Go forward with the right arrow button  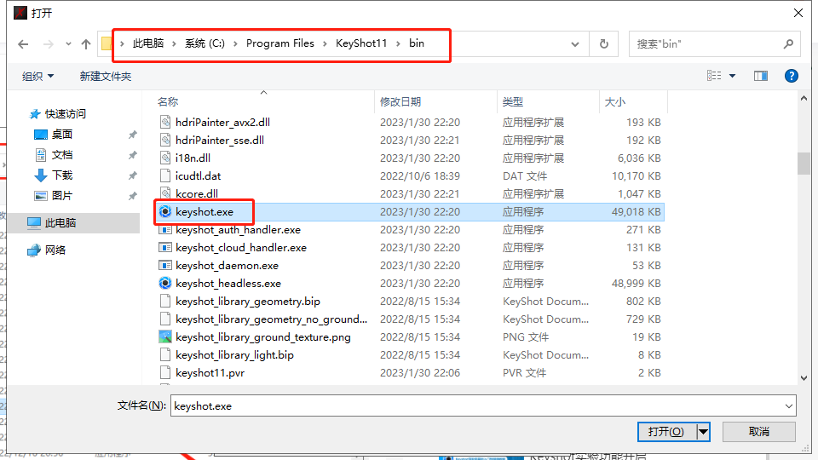coord(49,44)
